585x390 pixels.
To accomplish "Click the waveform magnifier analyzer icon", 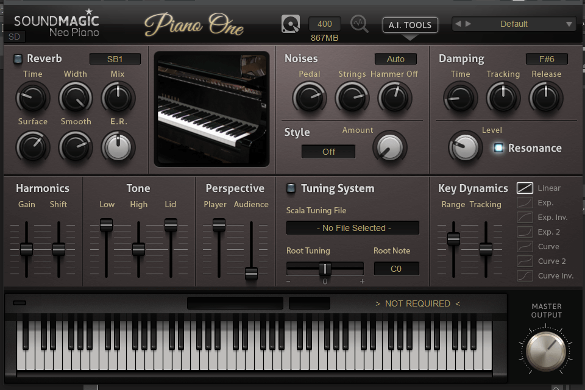I will click(360, 24).
